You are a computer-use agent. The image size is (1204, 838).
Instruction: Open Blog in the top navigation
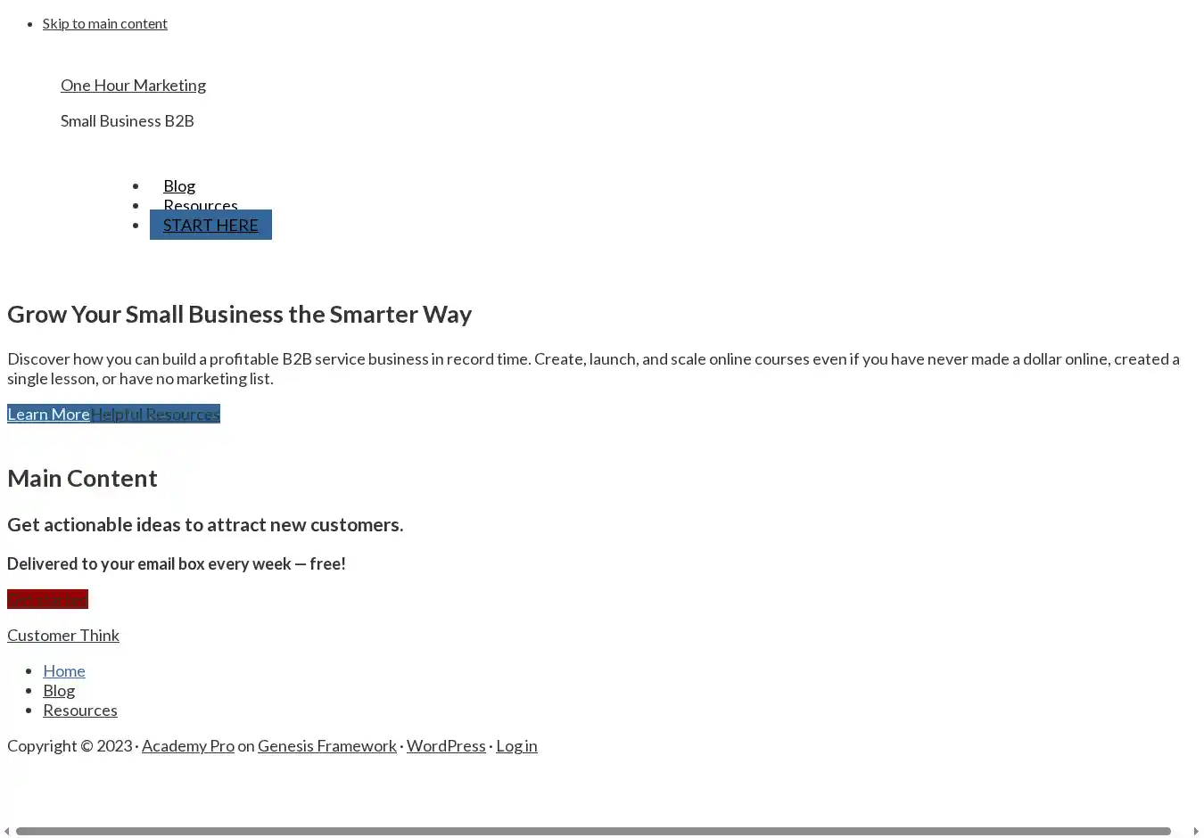179,185
